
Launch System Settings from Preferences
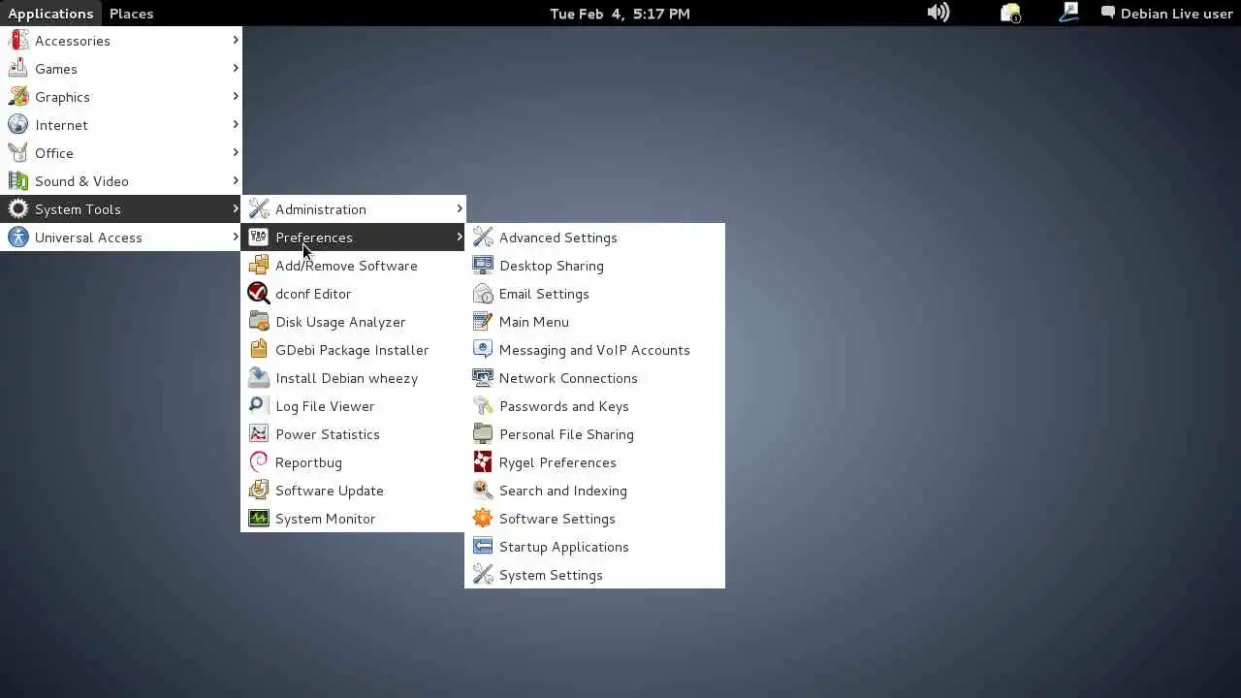tap(594, 575)
